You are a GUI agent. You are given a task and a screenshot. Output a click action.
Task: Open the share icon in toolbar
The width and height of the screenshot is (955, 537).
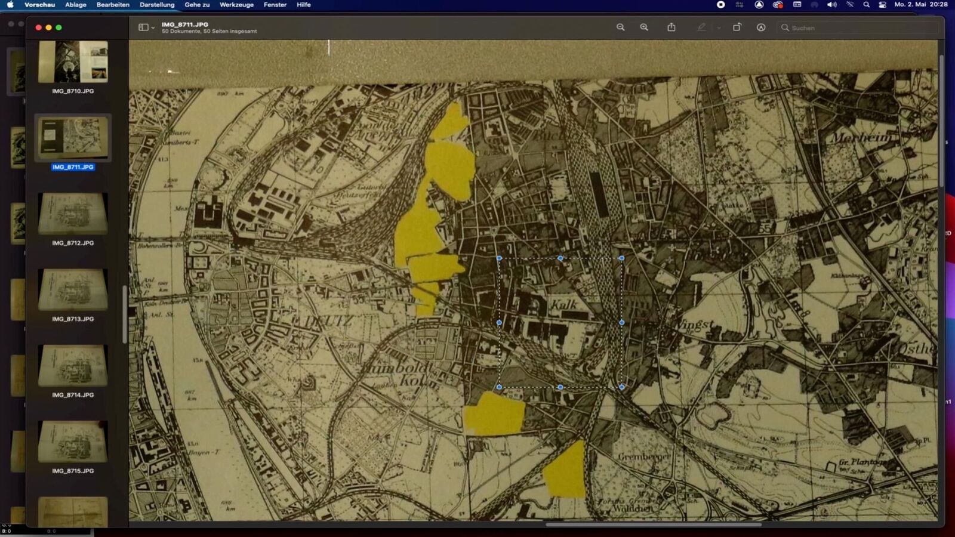tap(671, 27)
